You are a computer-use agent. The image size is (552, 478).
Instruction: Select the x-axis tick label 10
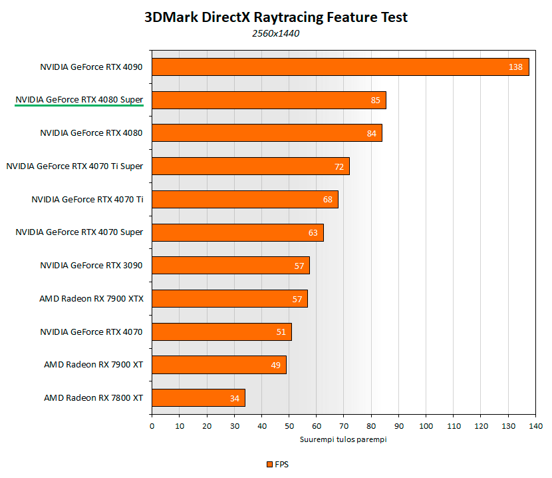coord(180,426)
